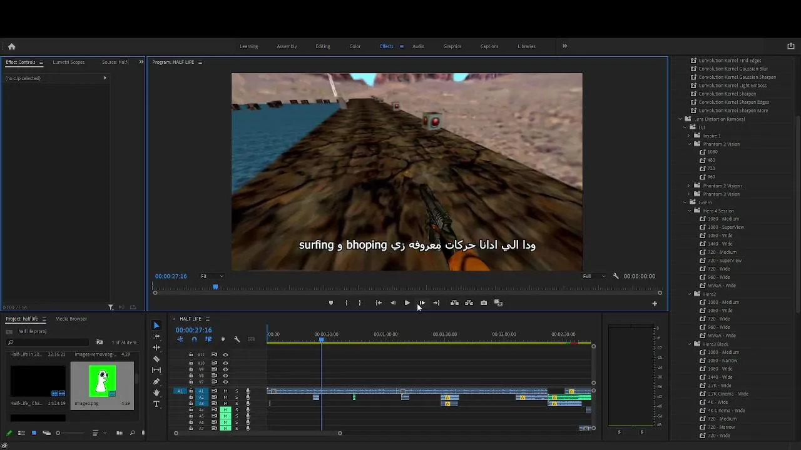The height and width of the screenshot is (450, 801).
Task: Toggle lock on track V10
Action: [191, 363]
